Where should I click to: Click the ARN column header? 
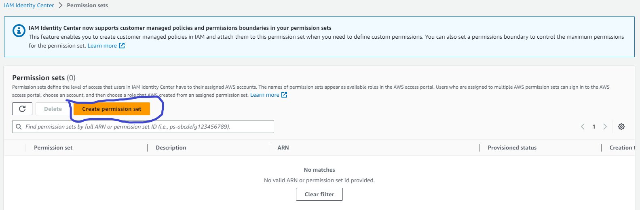pos(283,148)
